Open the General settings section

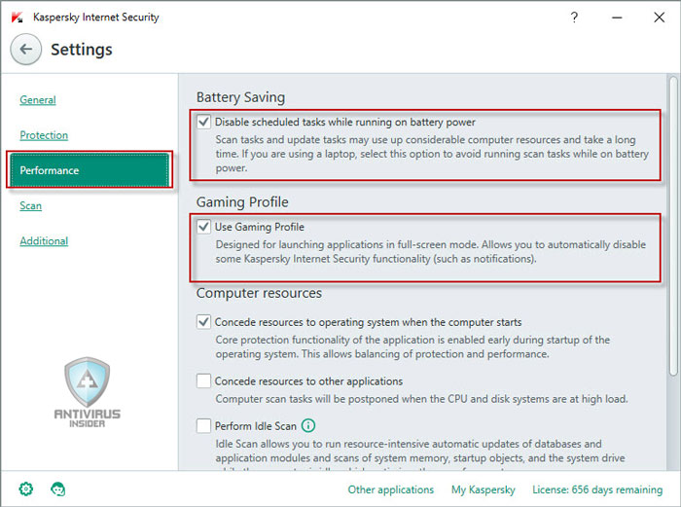tap(38, 100)
